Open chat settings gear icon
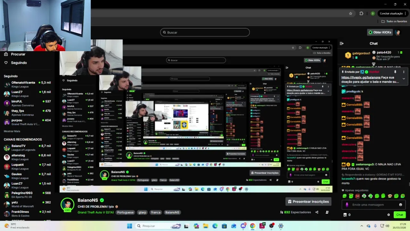The image size is (410, 231). click(389, 215)
